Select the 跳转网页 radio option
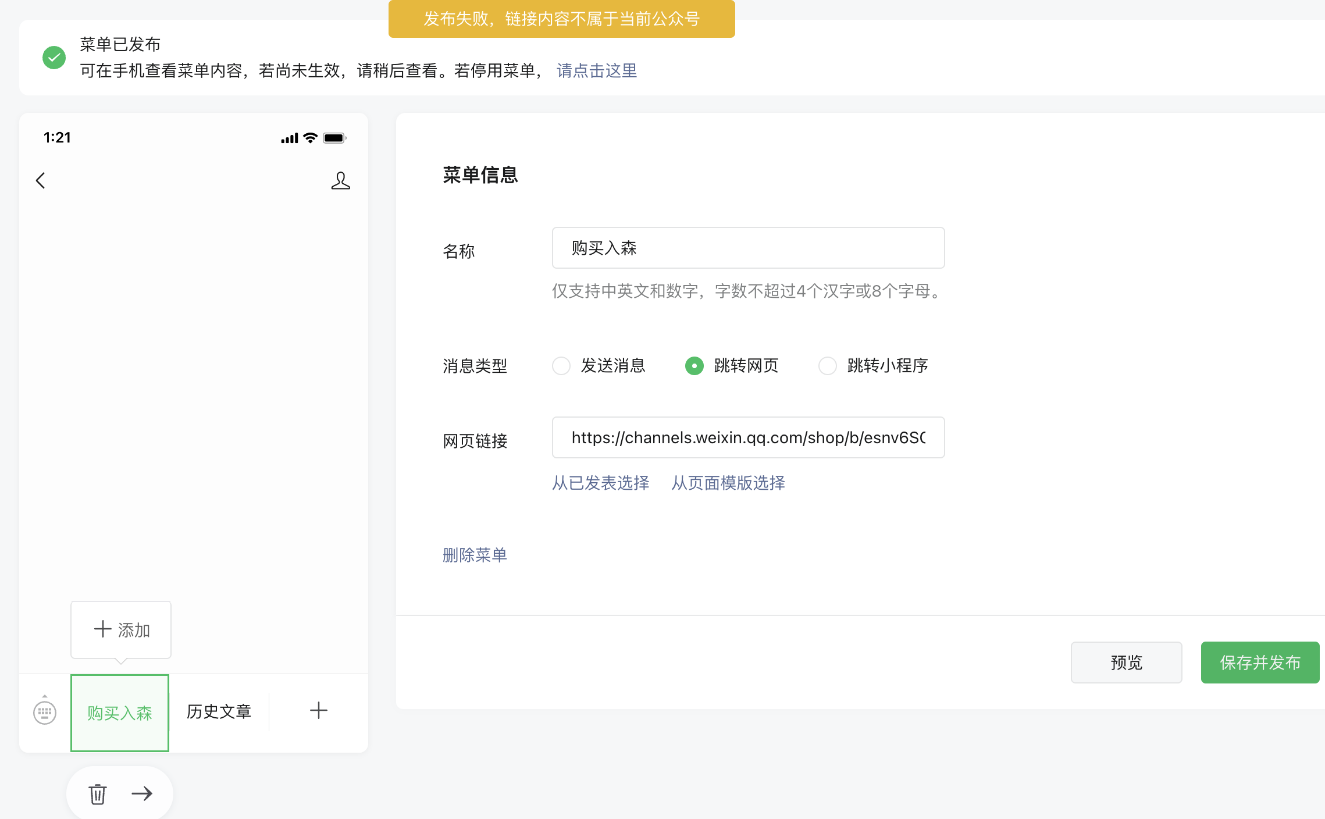1325x819 pixels. pos(694,366)
